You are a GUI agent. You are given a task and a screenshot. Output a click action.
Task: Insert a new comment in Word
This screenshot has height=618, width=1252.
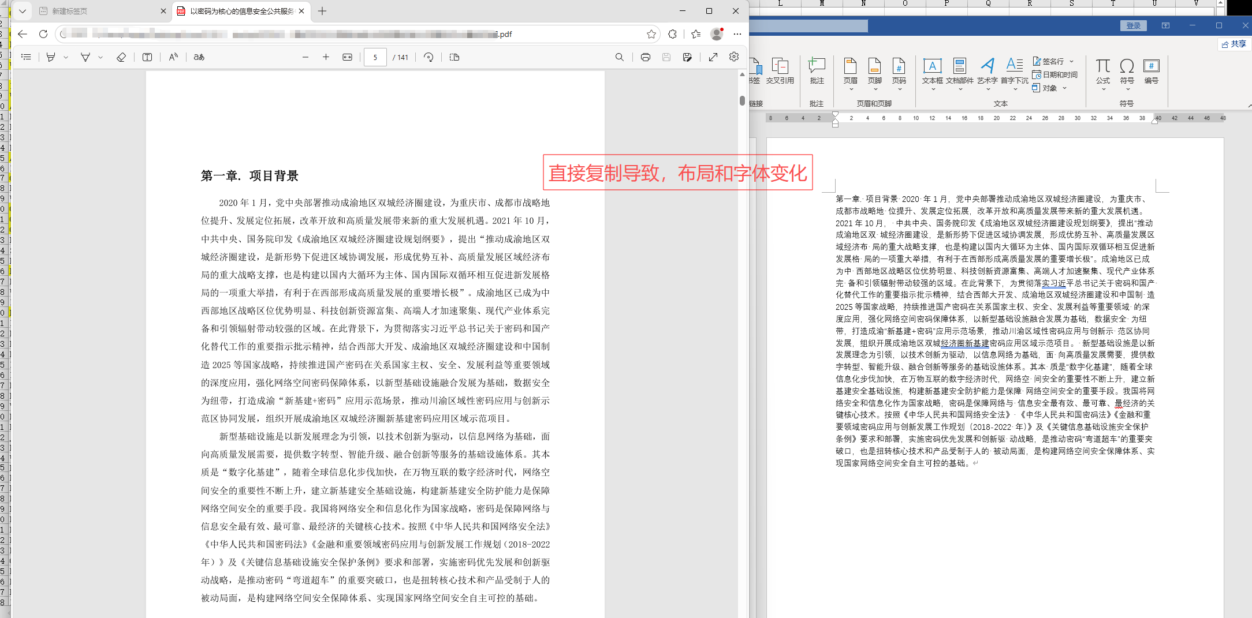coord(817,71)
